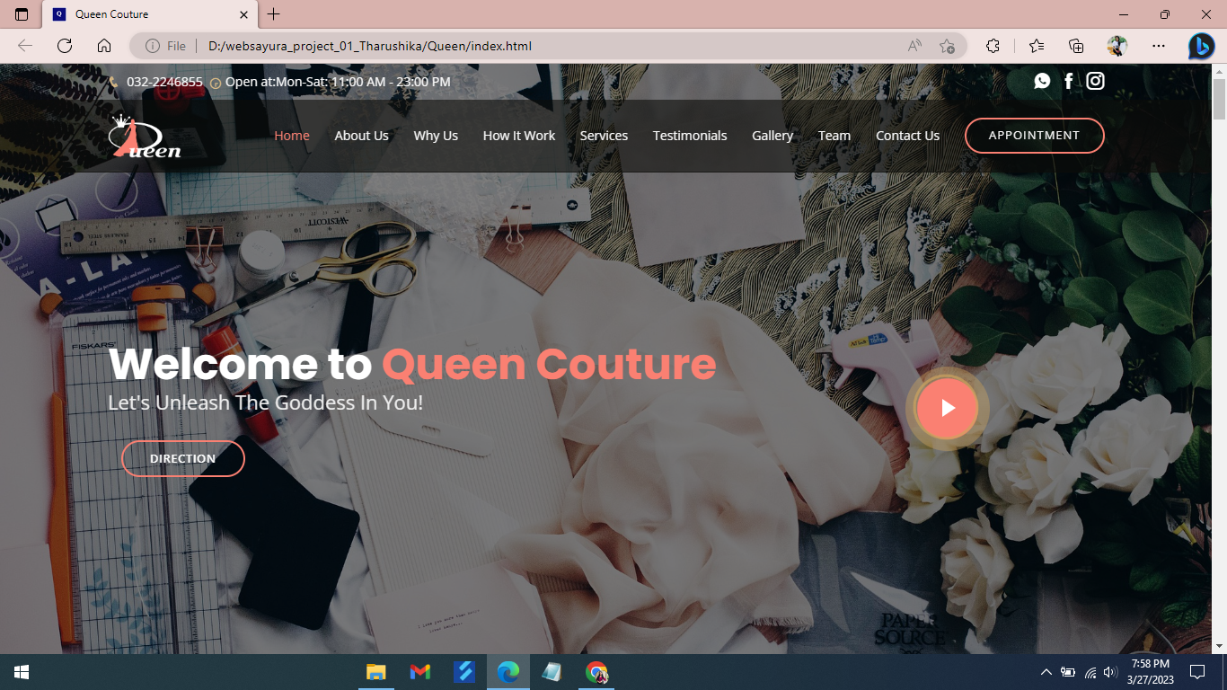Click the Bing chat icon in the browser

[x=1201, y=45]
